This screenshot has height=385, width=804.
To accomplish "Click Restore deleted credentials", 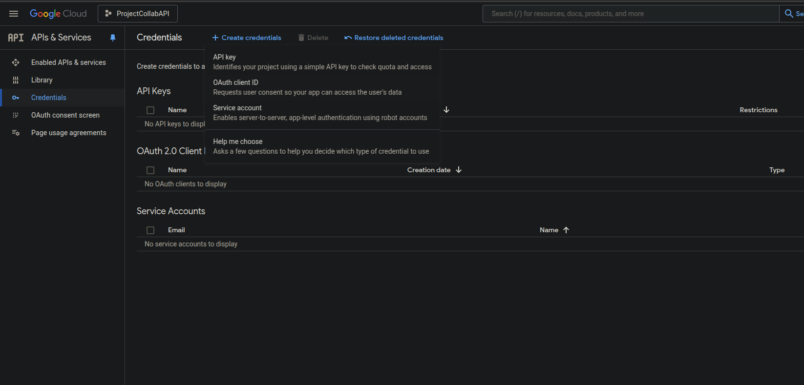I will (394, 38).
